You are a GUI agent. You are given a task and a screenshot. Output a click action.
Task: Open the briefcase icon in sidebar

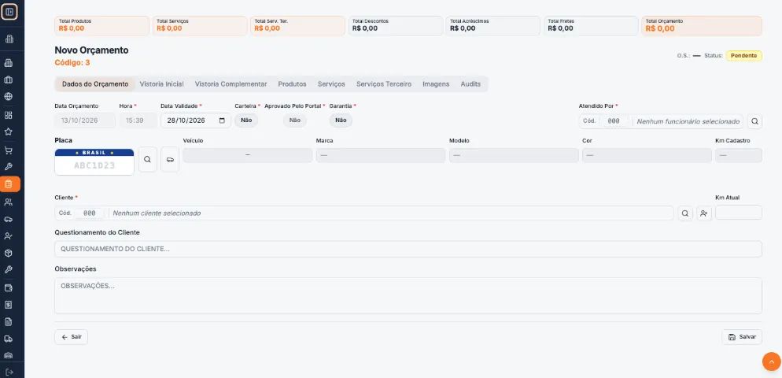click(8, 80)
